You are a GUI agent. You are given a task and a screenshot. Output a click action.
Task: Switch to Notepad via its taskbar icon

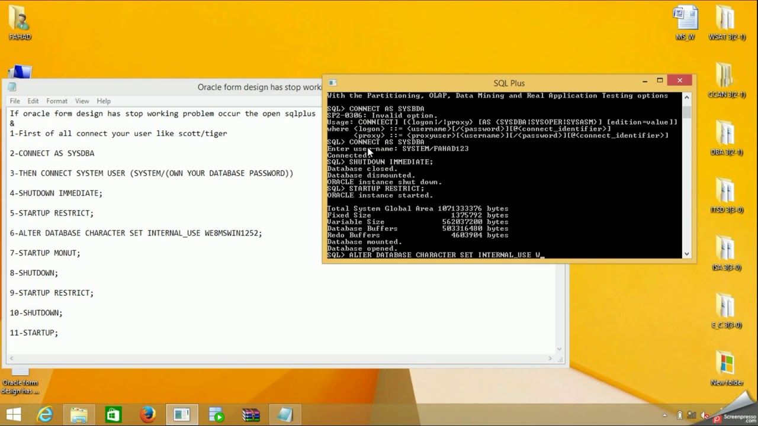tap(285, 415)
